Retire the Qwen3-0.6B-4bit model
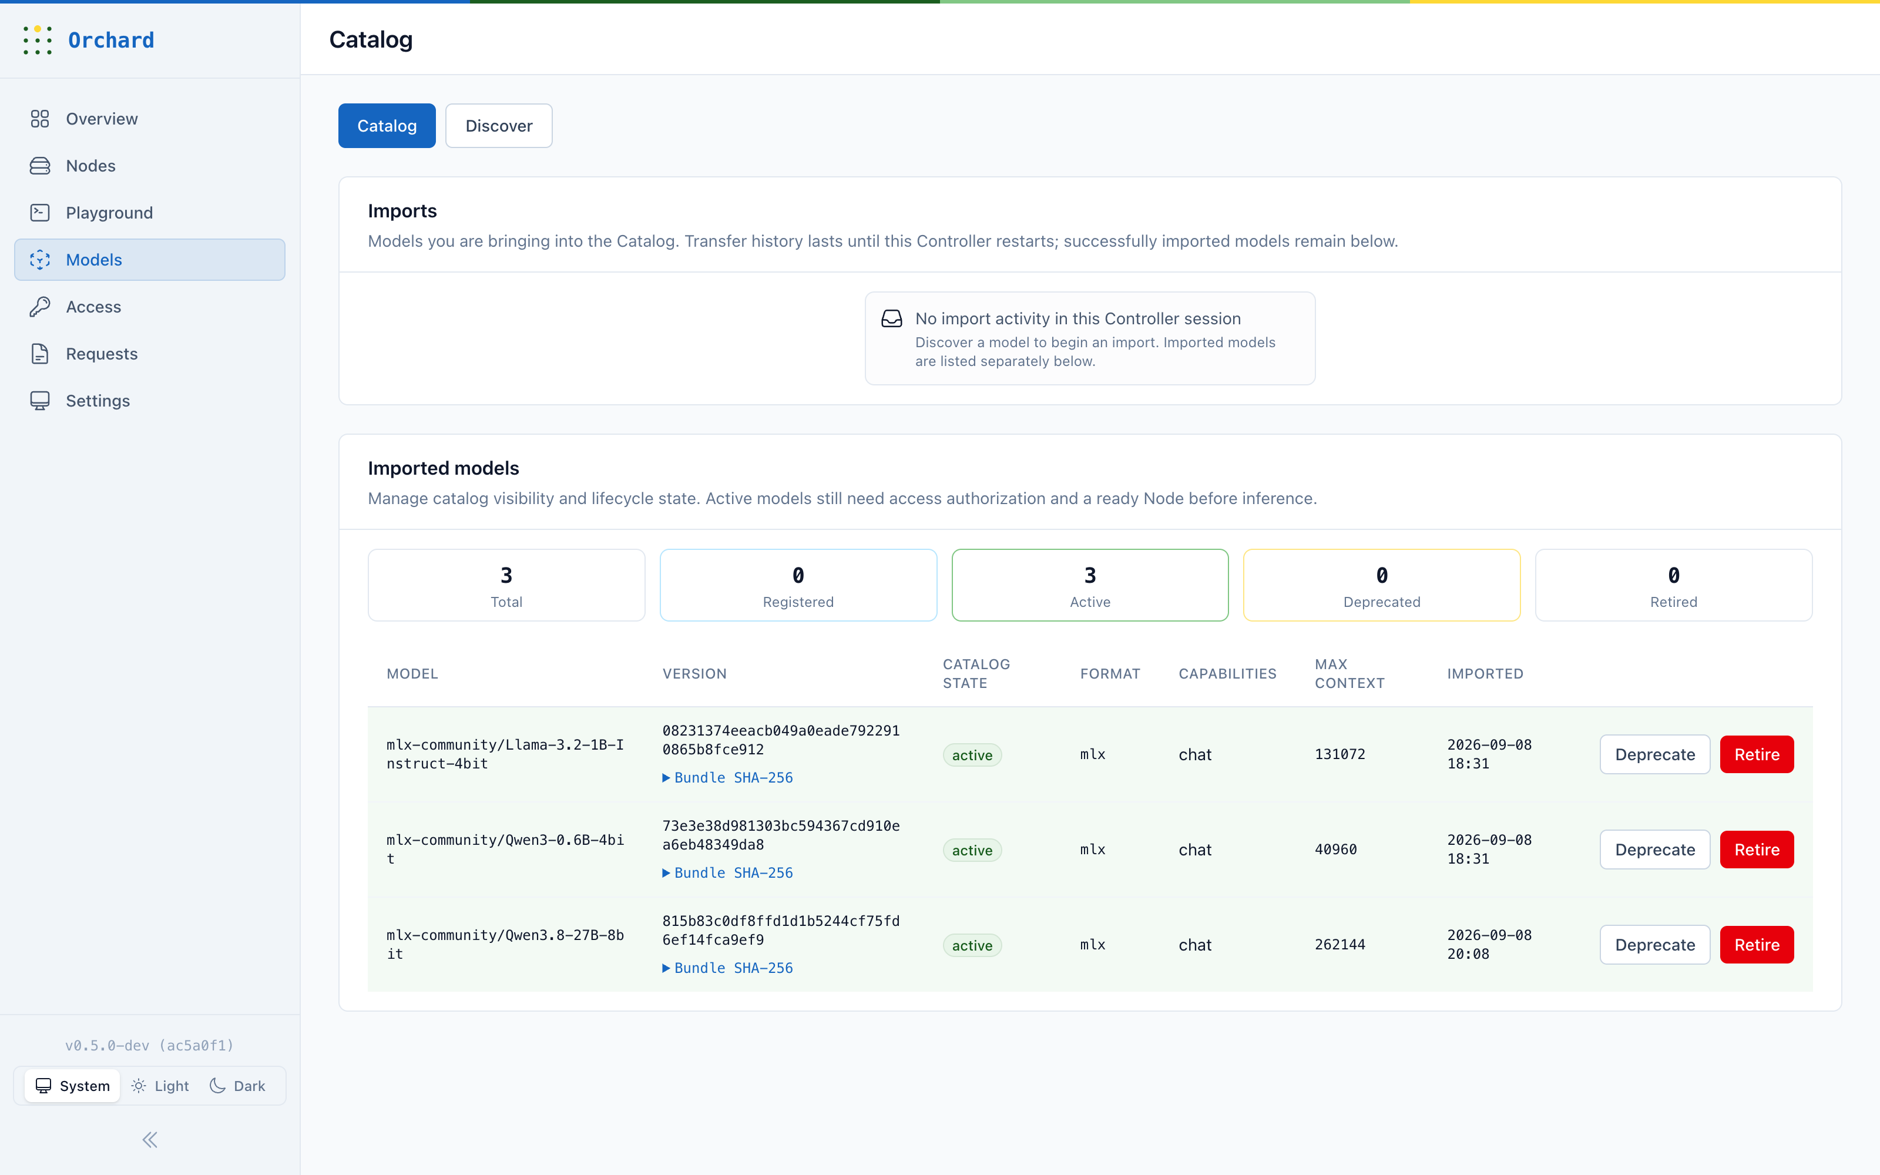 1757,850
